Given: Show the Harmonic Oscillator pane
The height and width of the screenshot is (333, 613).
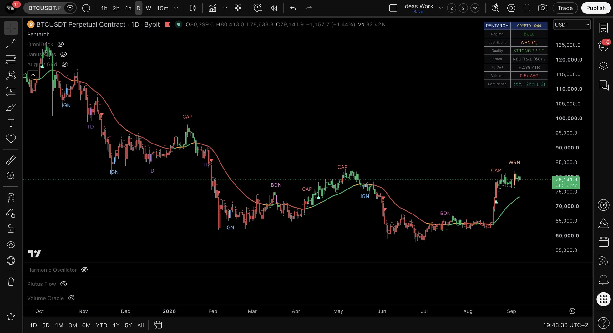Looking at the screenshot, I should point(84,270).
